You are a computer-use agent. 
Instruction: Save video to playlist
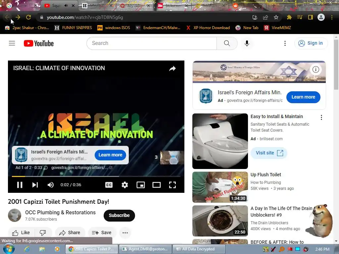point(102,233)
